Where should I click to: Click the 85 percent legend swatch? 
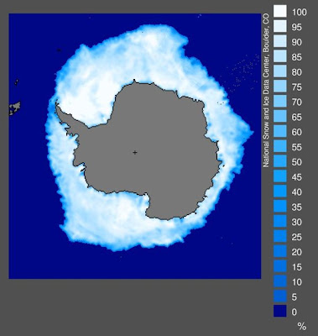(x=280, y=56)
